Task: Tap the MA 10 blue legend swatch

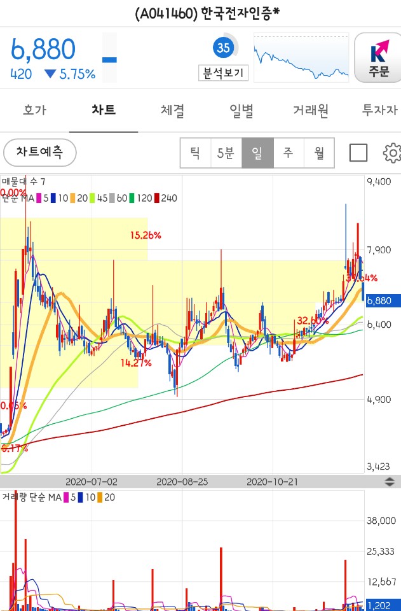Action: pos(53,199)
